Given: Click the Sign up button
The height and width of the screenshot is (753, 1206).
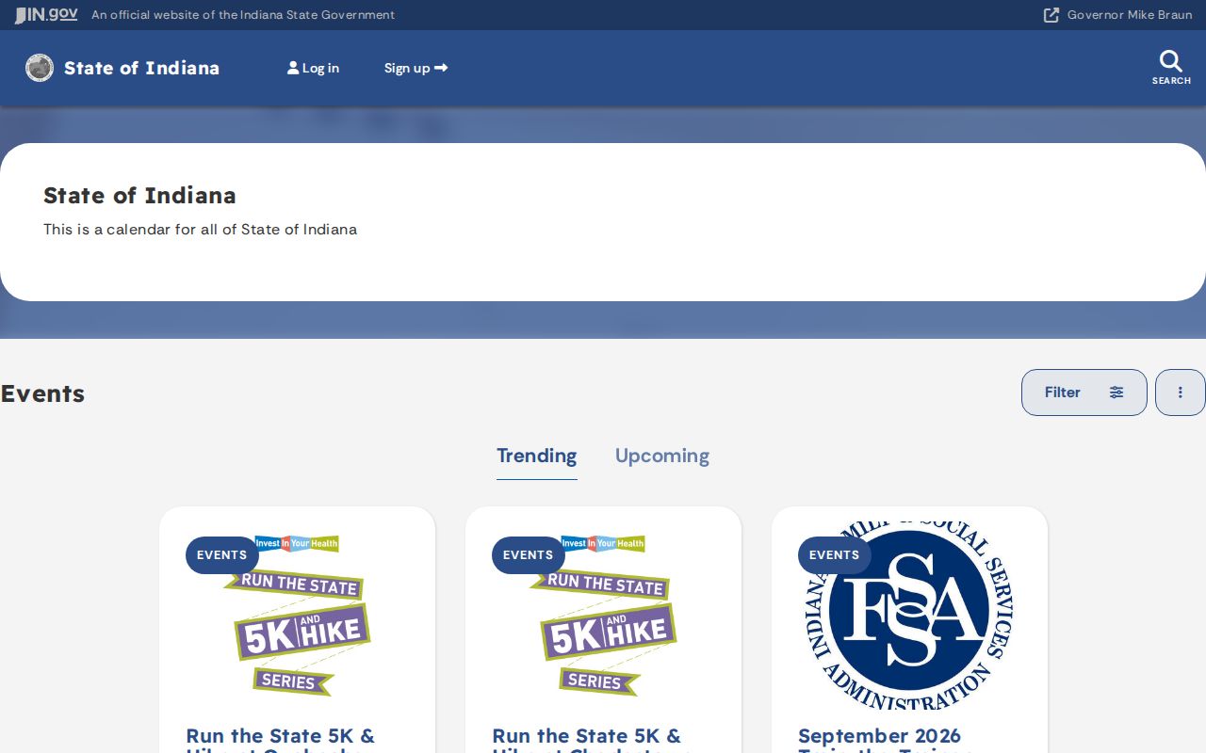Looking at the screenshot, I should (416, 68).
